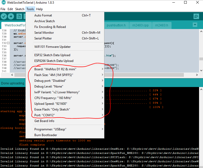The image size is (203, 168).
Task: Maximize the Arduino window
Action: tap(185, 2)
